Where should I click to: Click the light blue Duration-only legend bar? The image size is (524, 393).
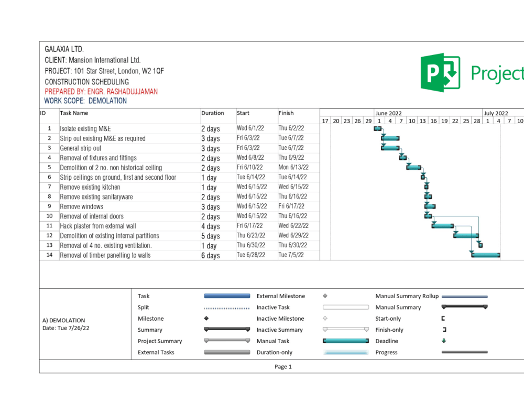coord(346,352)
